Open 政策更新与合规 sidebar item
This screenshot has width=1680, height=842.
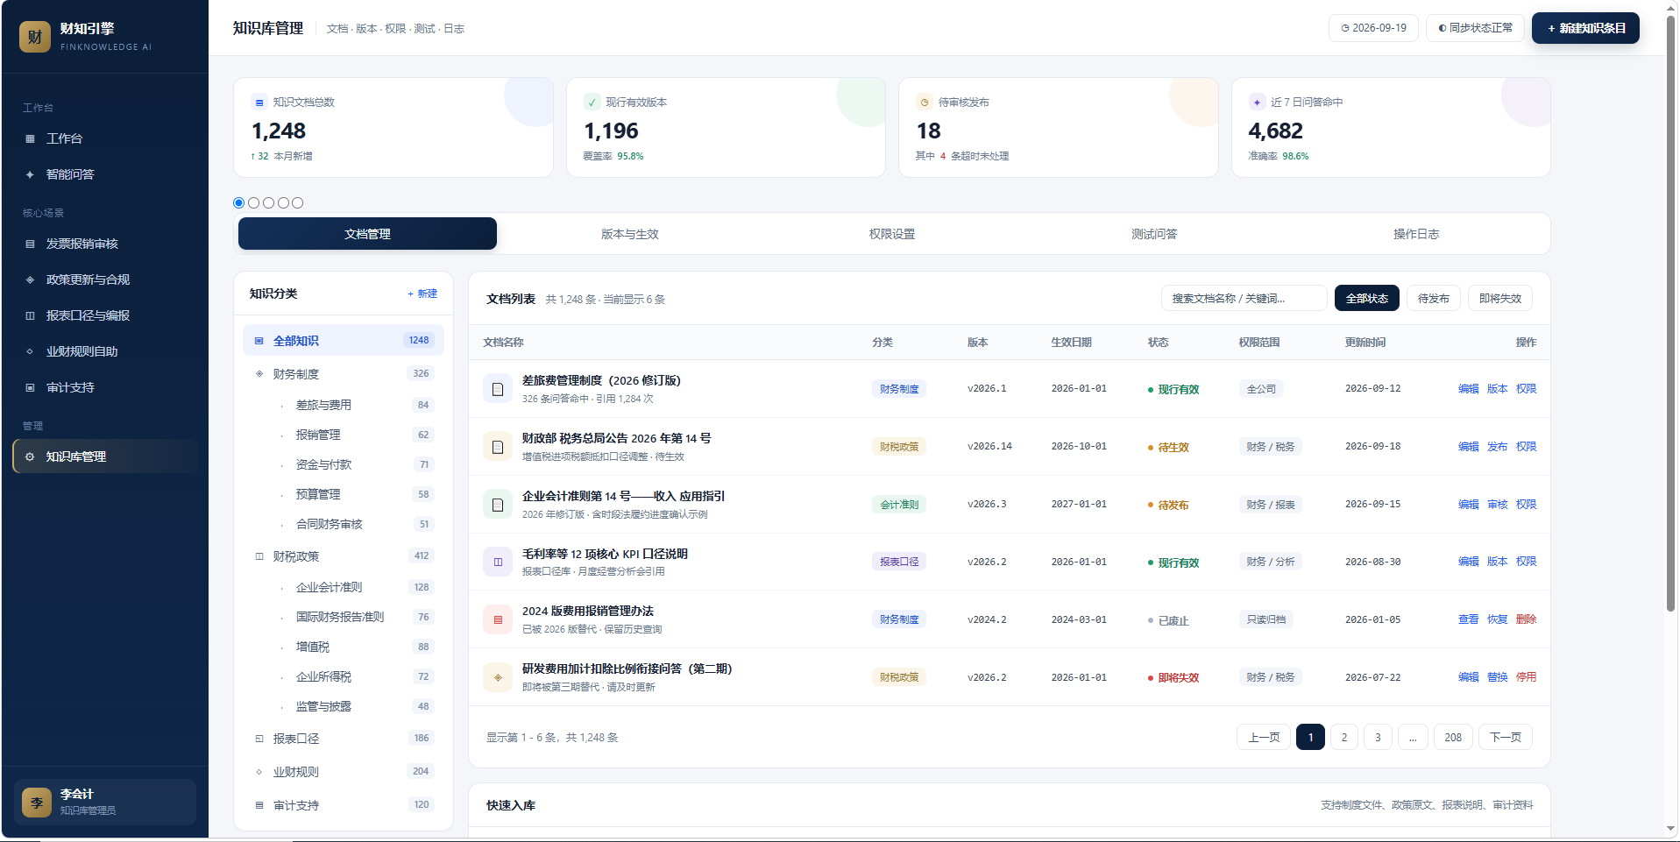105,279
